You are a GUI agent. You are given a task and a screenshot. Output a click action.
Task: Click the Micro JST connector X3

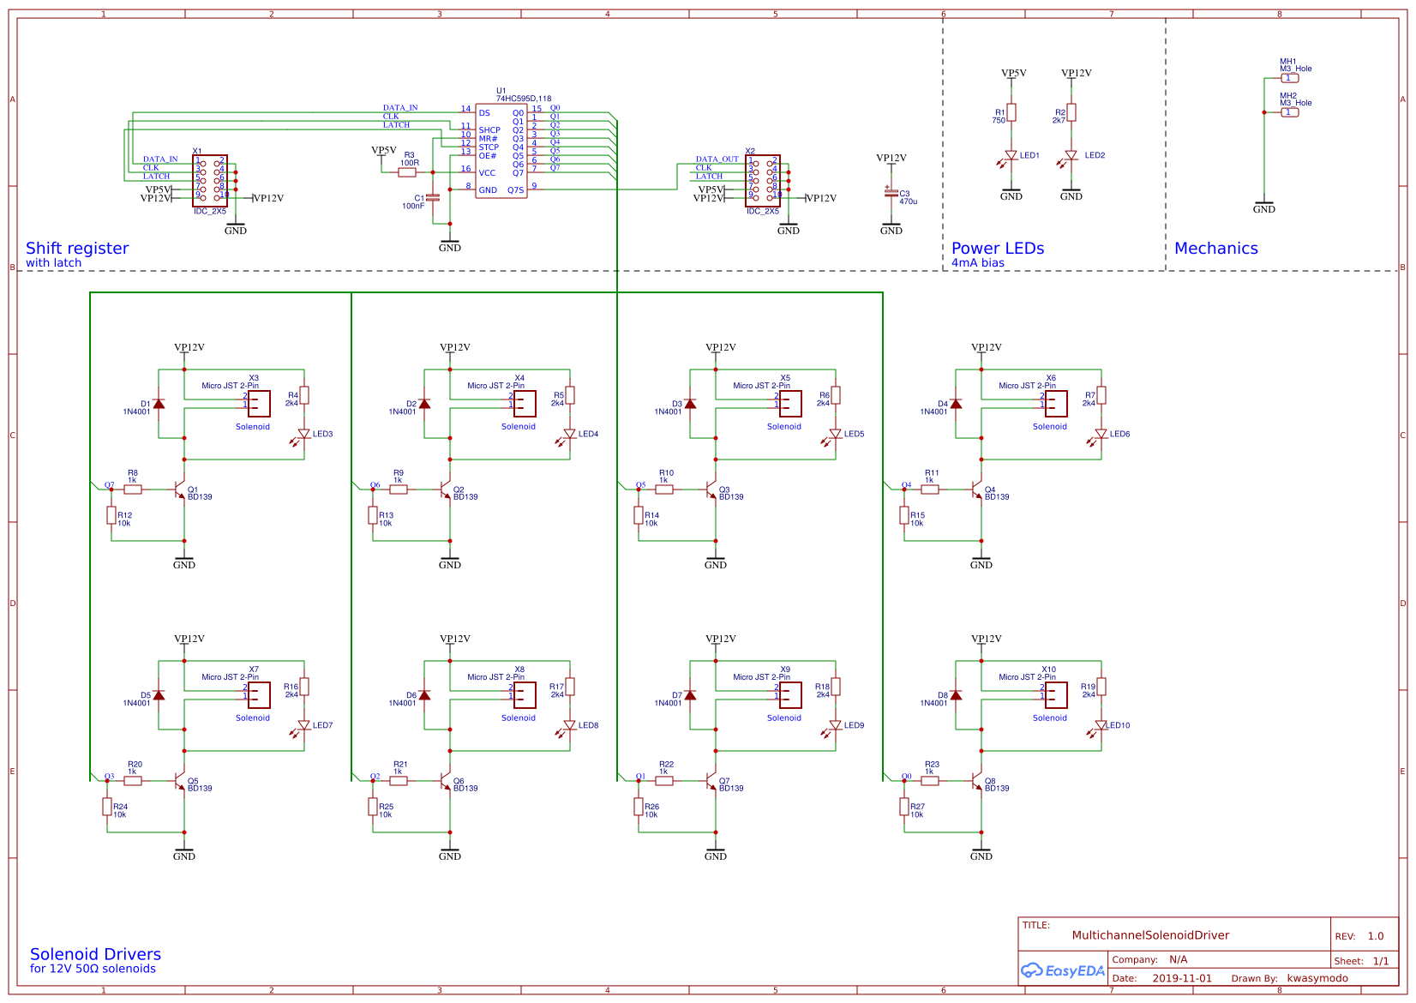point(257,404)
